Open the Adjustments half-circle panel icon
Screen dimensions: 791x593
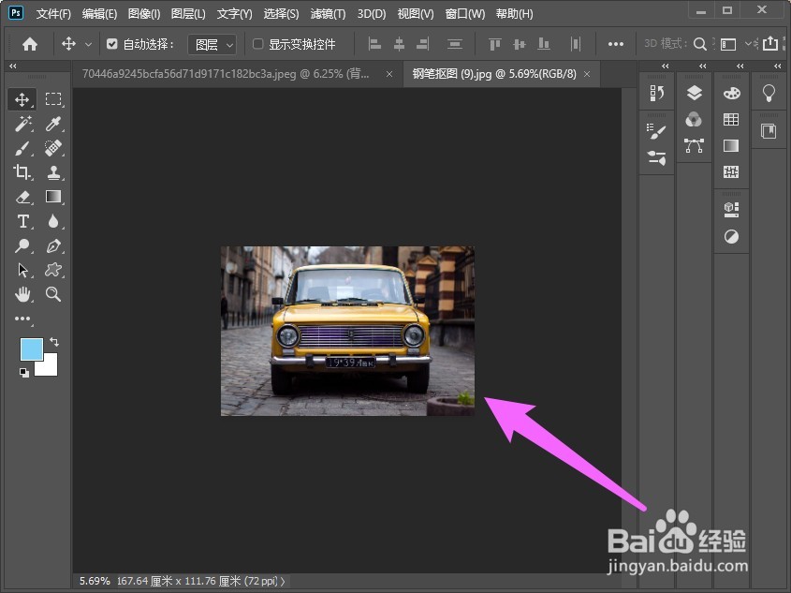[x=731, y=236]
